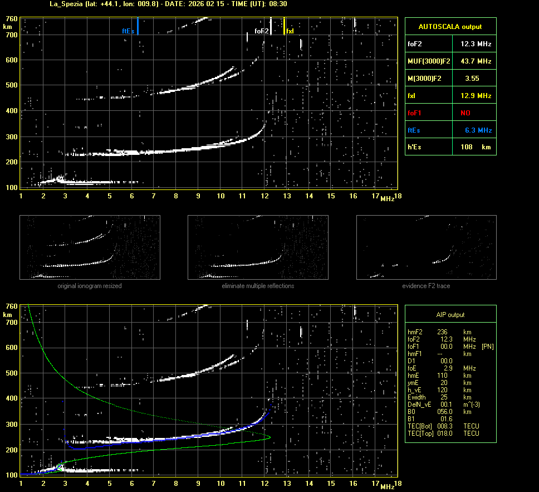Click the red foF1 NO row
The width and height of the screenshot is (539, 492).
(x=450, y=113)
